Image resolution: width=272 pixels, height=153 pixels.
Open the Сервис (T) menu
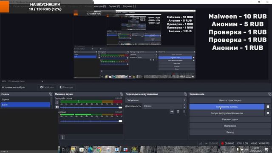click(114, 6)
